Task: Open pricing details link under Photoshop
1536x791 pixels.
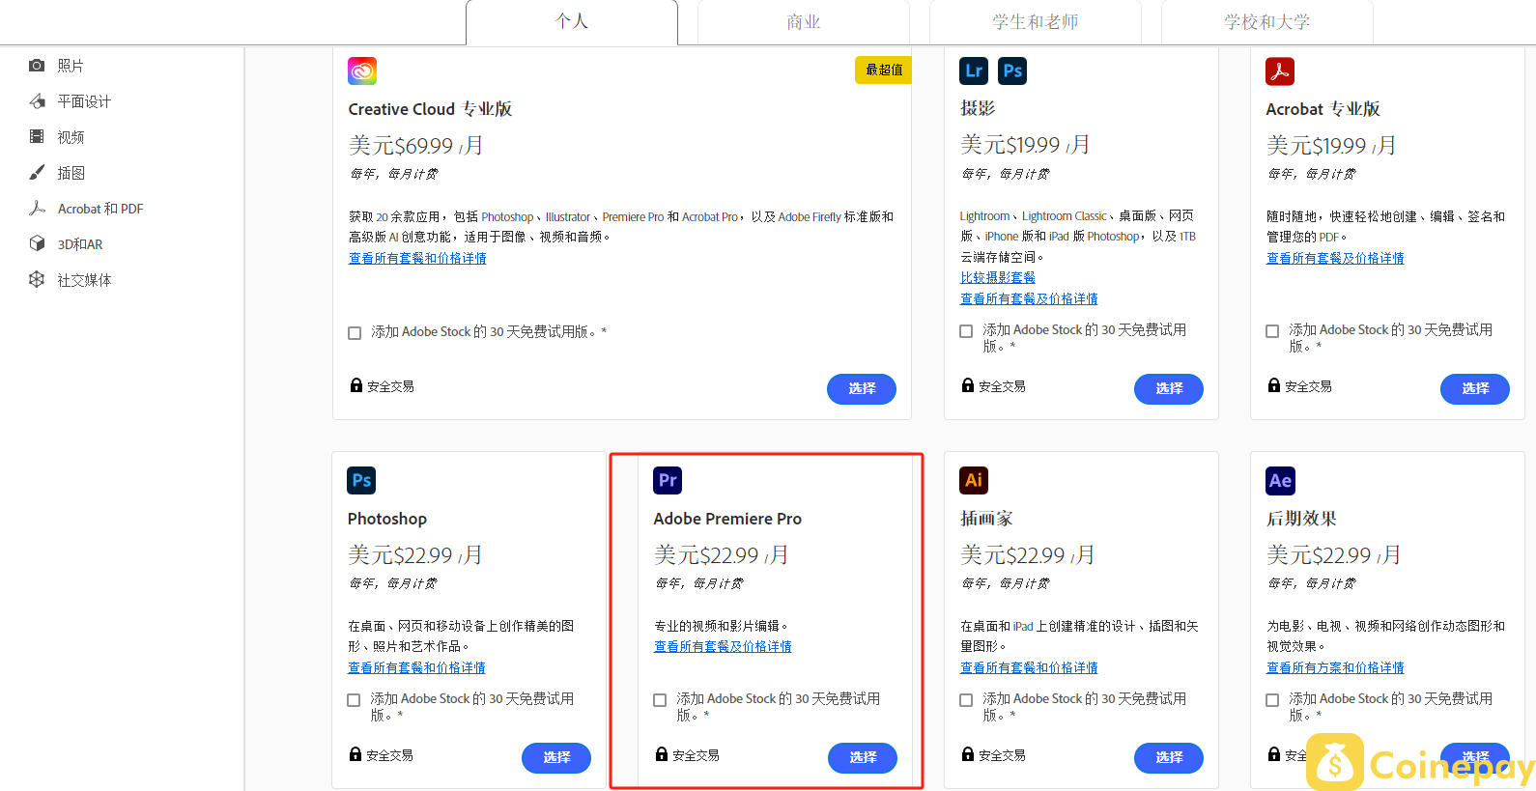Action: click(416, 667)
